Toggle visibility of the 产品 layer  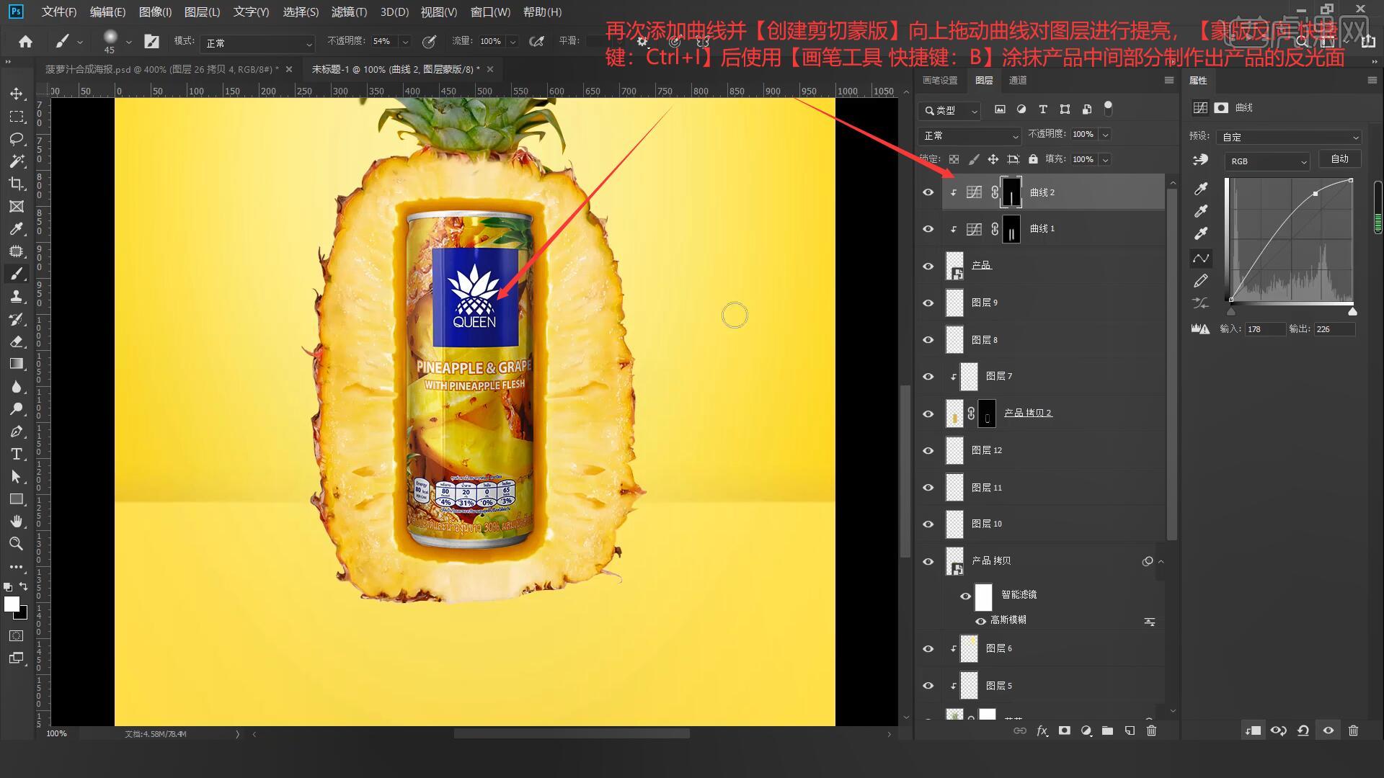[928, 266]
